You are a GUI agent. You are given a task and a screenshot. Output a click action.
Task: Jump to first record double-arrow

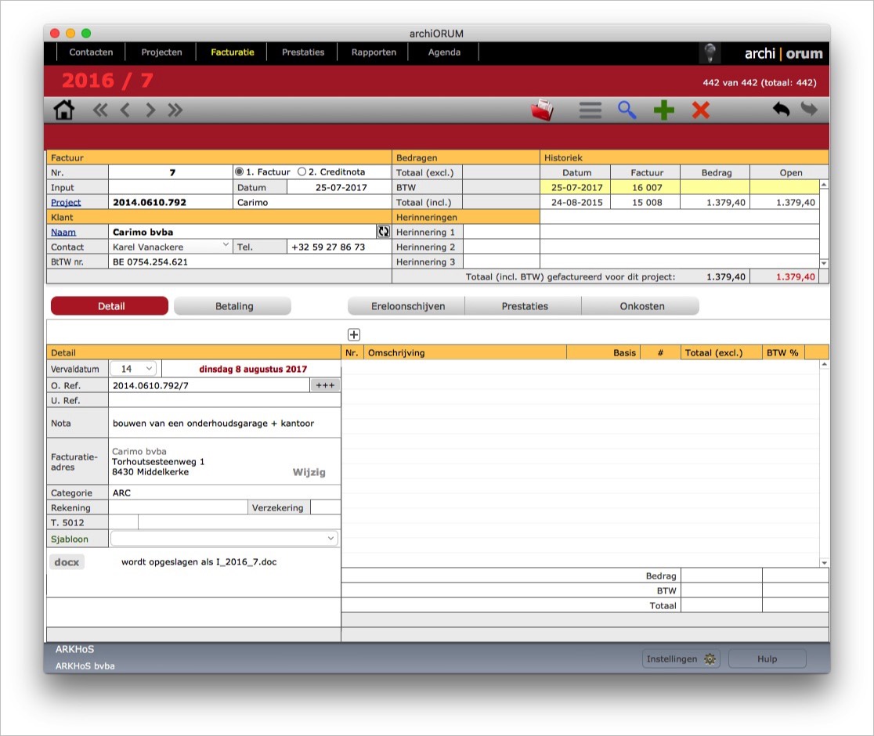click(x=100, y=110)
